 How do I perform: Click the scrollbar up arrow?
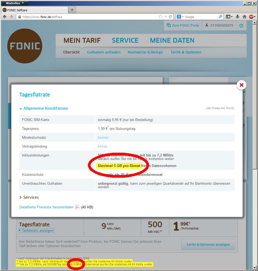point(255,23)
